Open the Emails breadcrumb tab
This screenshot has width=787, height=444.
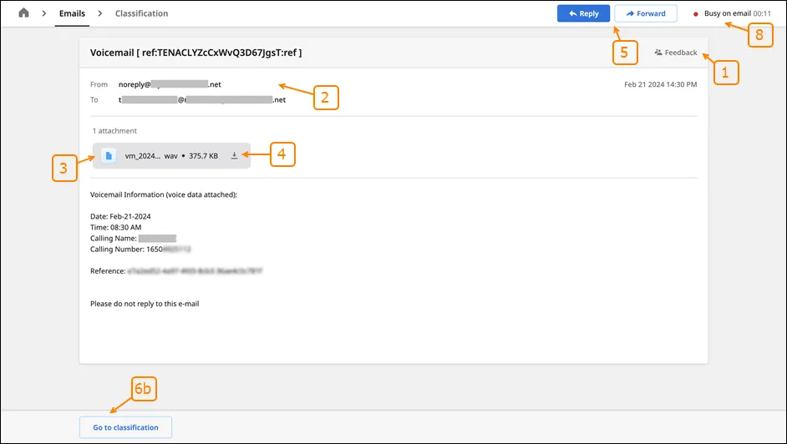tap(73, 13)
